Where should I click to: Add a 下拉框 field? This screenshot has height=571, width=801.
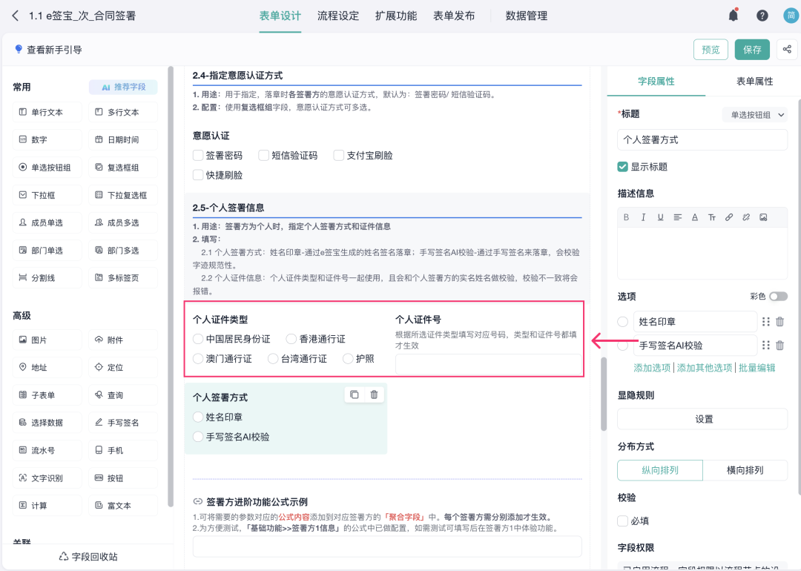47,195
